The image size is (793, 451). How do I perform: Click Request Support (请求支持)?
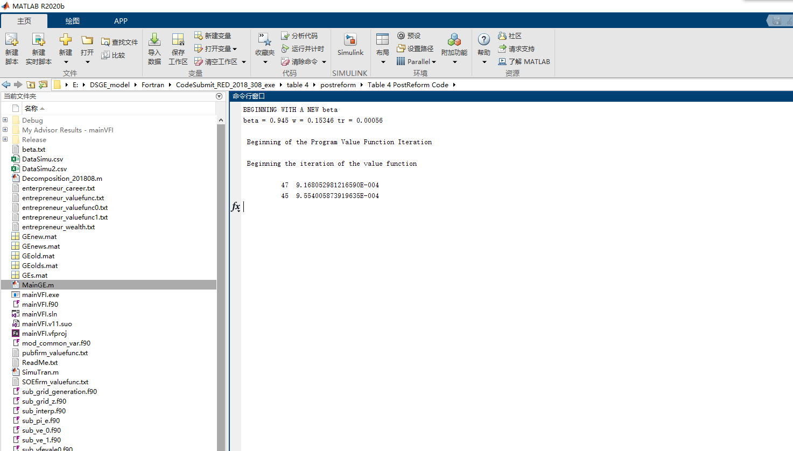(516, 48)
